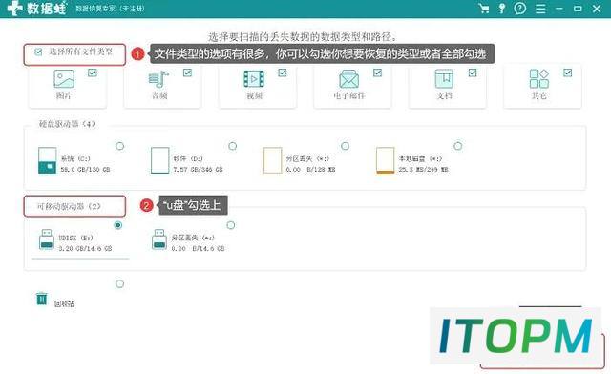Select the UDISK (E:) radio button
The width and height of the screenshot is (611, 374).
(x=118, y=225)
